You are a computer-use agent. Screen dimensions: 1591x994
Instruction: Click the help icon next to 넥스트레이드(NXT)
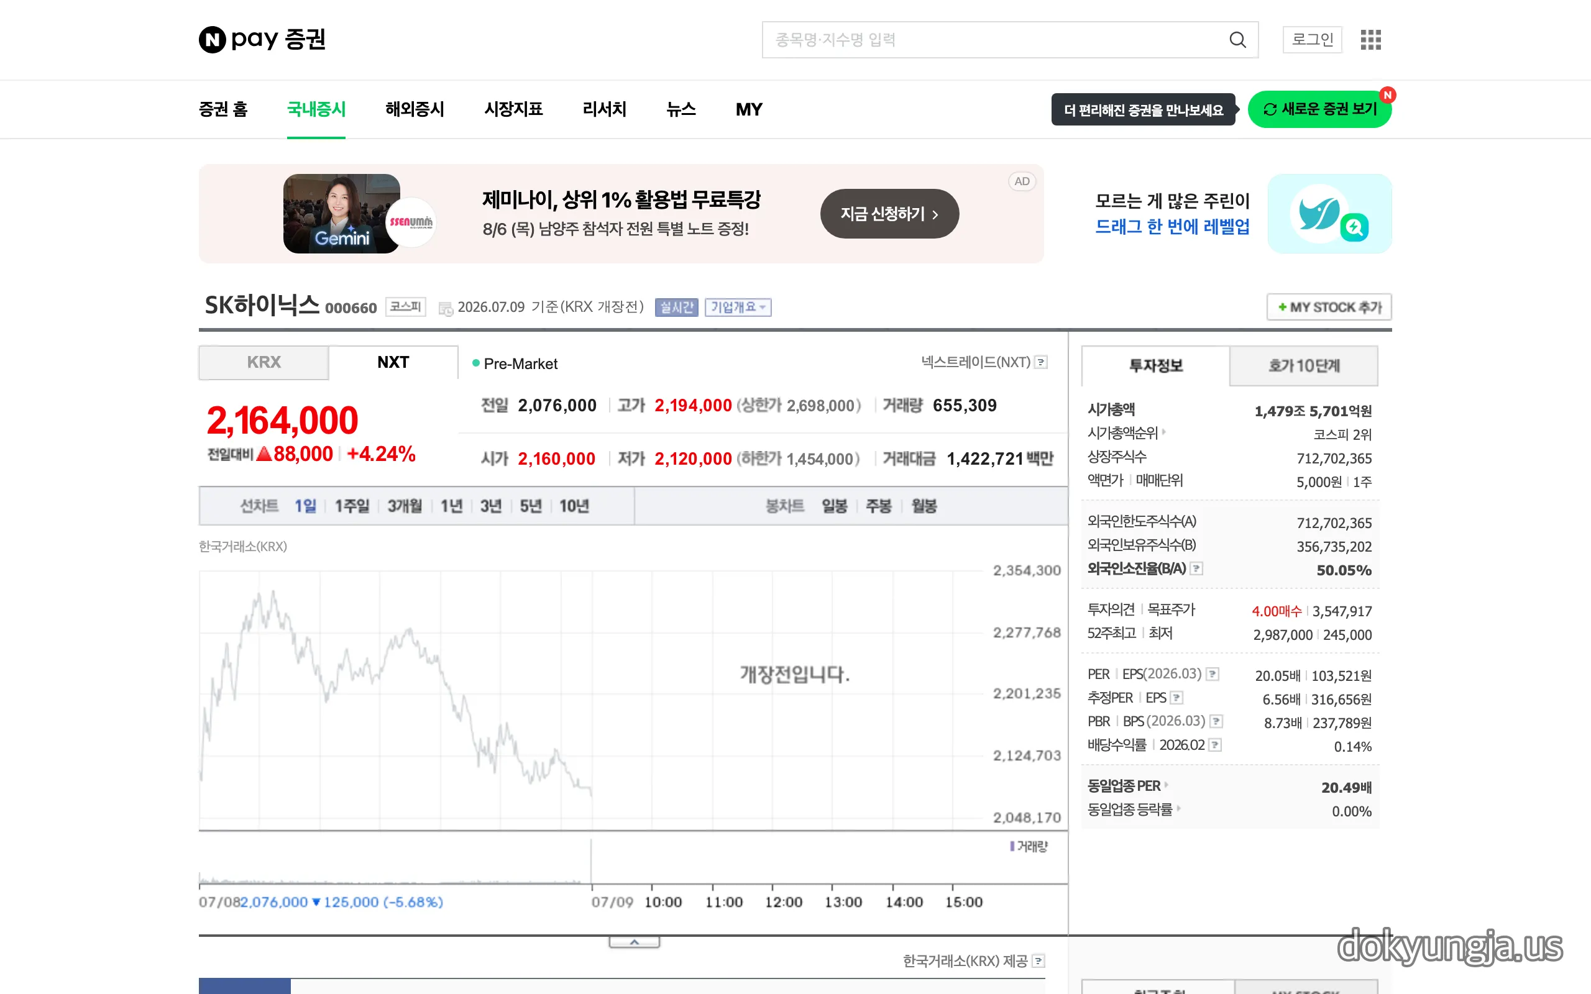(1041, 362)
